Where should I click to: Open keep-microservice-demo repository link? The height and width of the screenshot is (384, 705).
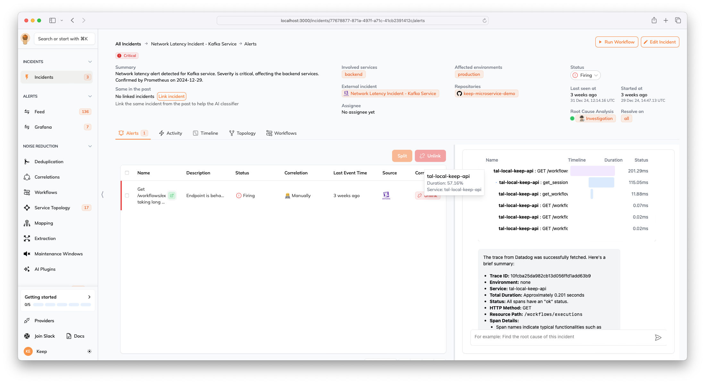pos(486,93)
